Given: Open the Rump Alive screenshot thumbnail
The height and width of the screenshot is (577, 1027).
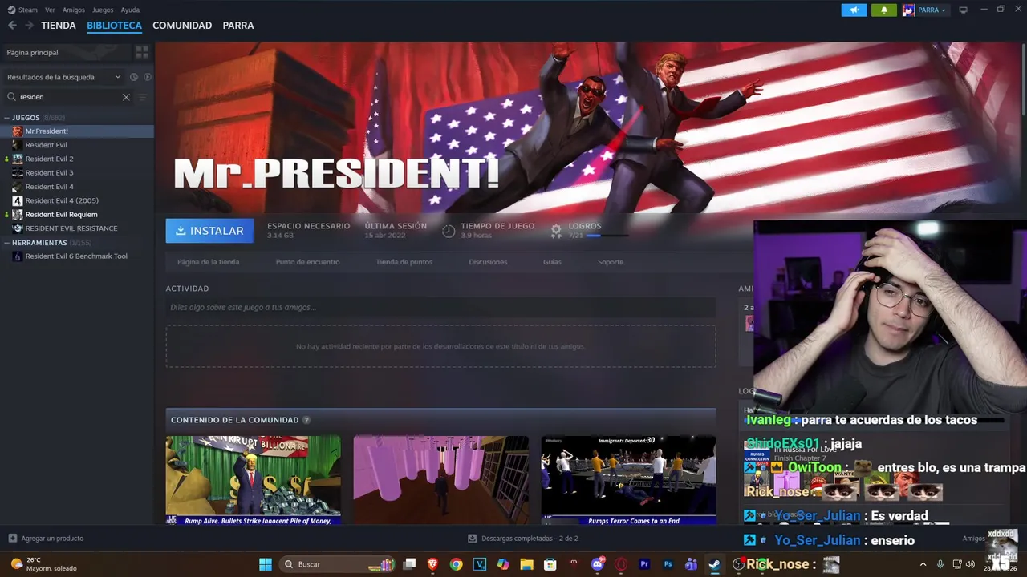Looking at the screenshot, I should tap(253, 480).
